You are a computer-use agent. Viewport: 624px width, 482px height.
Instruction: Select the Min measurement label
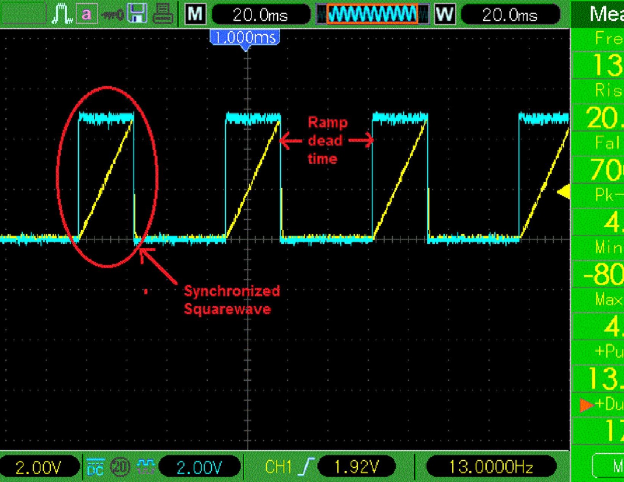pos(608,248)
